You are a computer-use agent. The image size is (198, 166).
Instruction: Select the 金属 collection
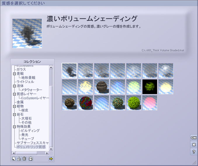click(20, 102)
